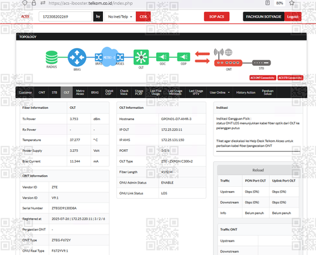
Task: Select the green OLT node icon
Action: (141, 57)
